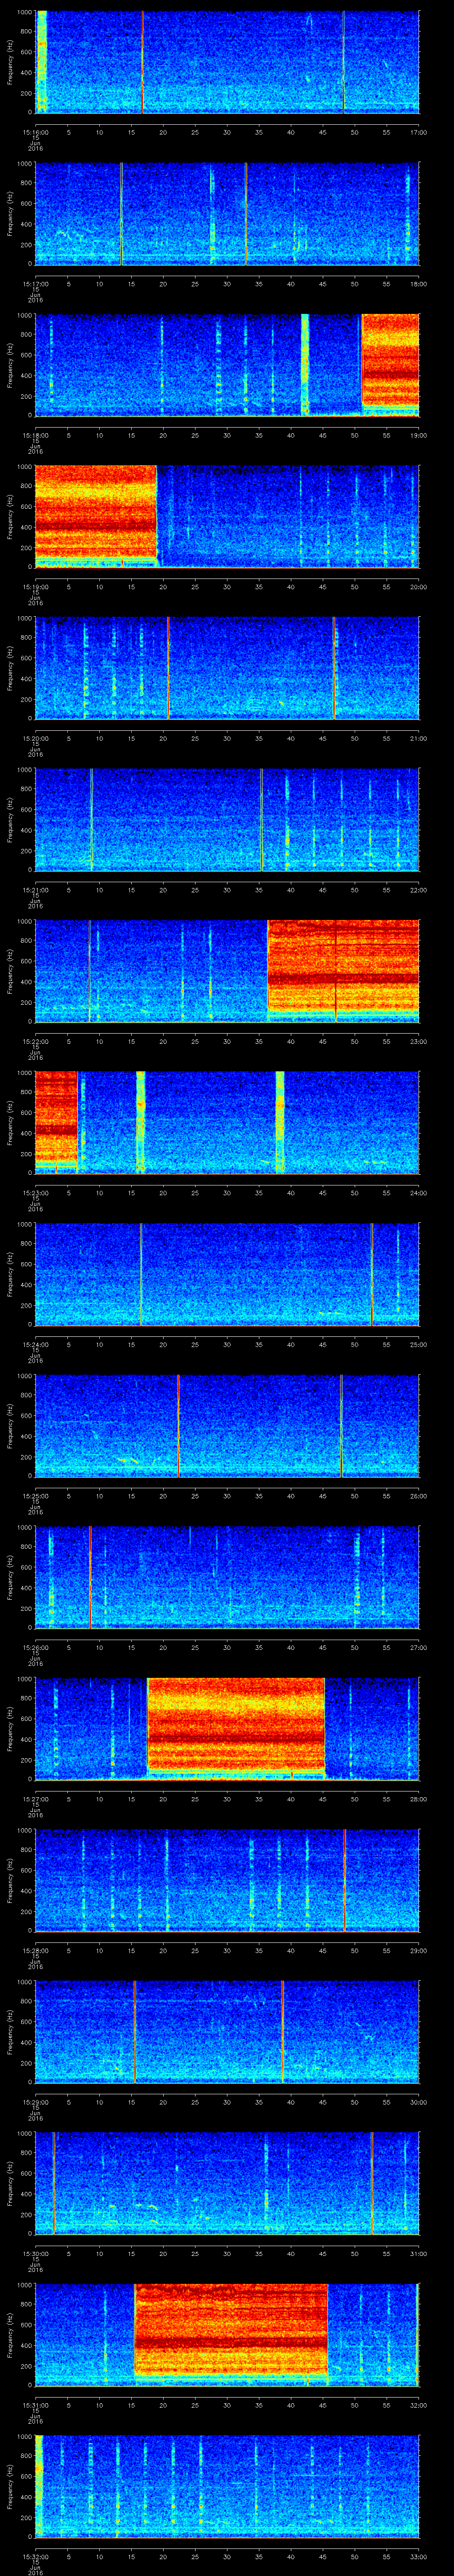Viewport: 454px width, 2576px height.
Task: Click the 15:32:00 time label
Action: tap(36, 2556)
